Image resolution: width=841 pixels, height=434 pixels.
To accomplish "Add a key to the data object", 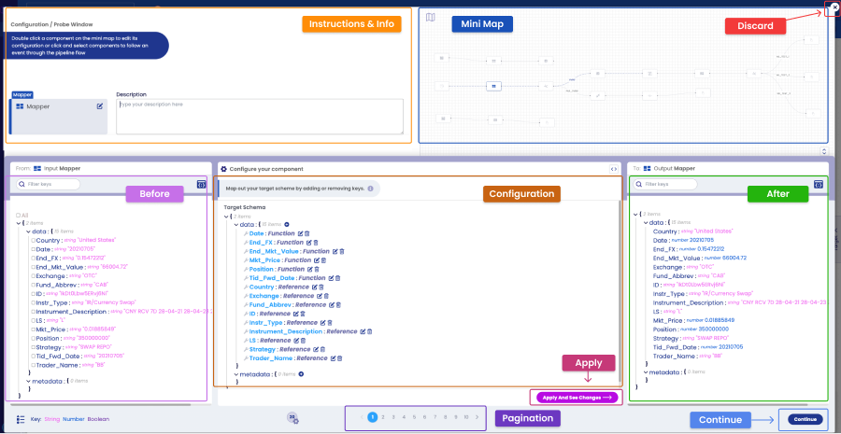I will [x=287, y=225].
